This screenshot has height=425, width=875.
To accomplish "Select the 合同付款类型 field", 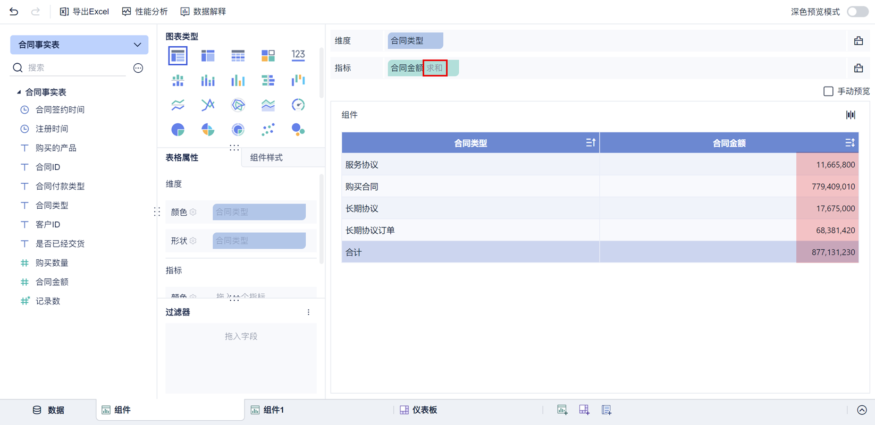I will coord(60,186).
